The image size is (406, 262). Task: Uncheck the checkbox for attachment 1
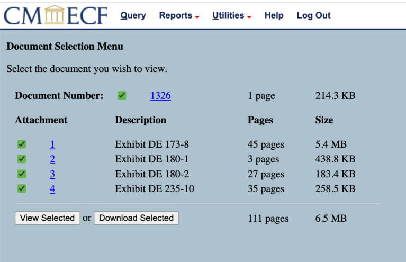pos(22,144)
